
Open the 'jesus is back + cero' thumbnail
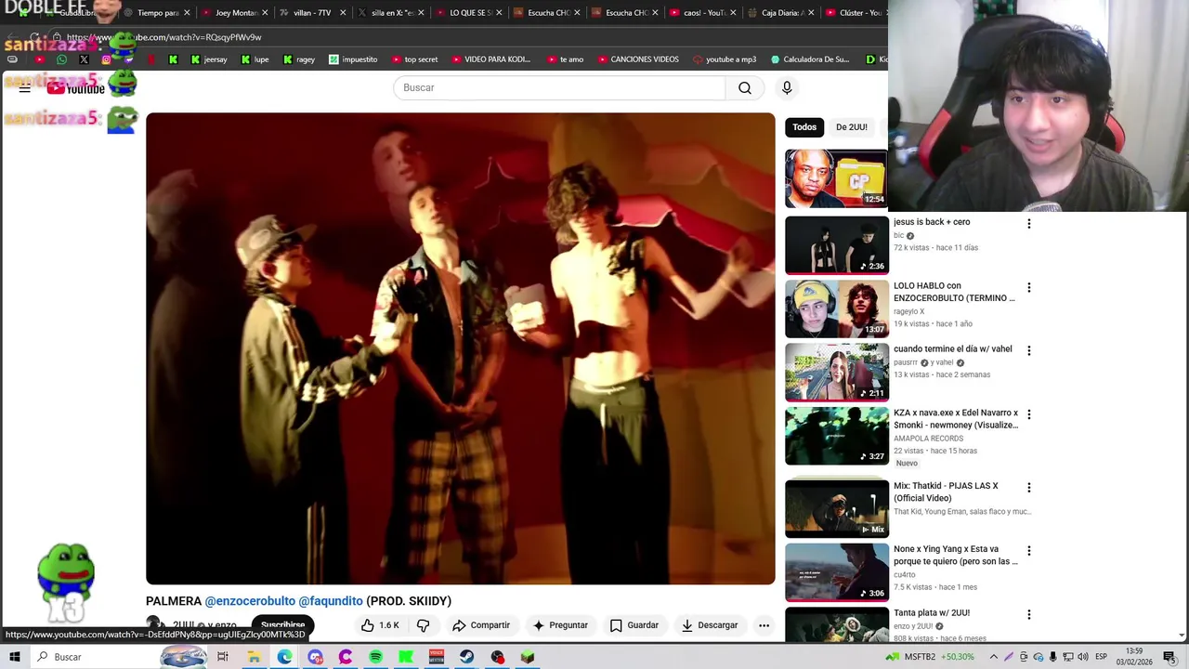tap(837, 245)
